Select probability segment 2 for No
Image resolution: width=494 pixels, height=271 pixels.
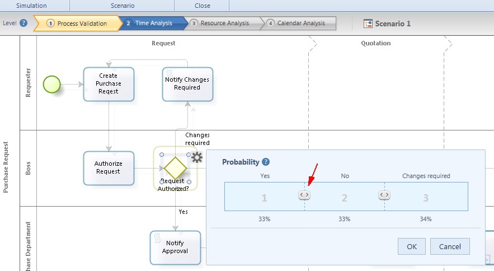coord(345,197)
